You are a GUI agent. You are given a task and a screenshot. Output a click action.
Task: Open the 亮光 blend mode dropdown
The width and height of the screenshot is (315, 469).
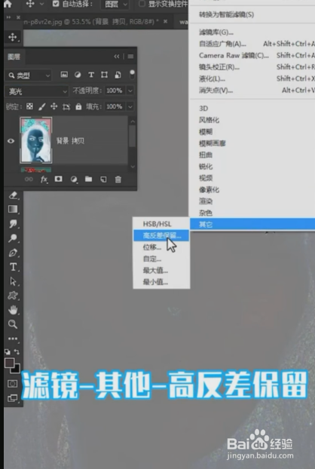37,91
